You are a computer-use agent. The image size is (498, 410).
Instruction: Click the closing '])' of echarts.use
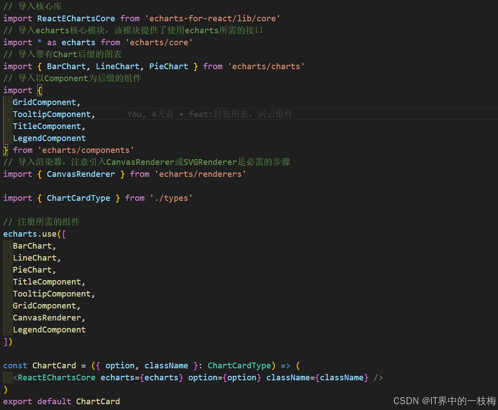coord(8,342)
